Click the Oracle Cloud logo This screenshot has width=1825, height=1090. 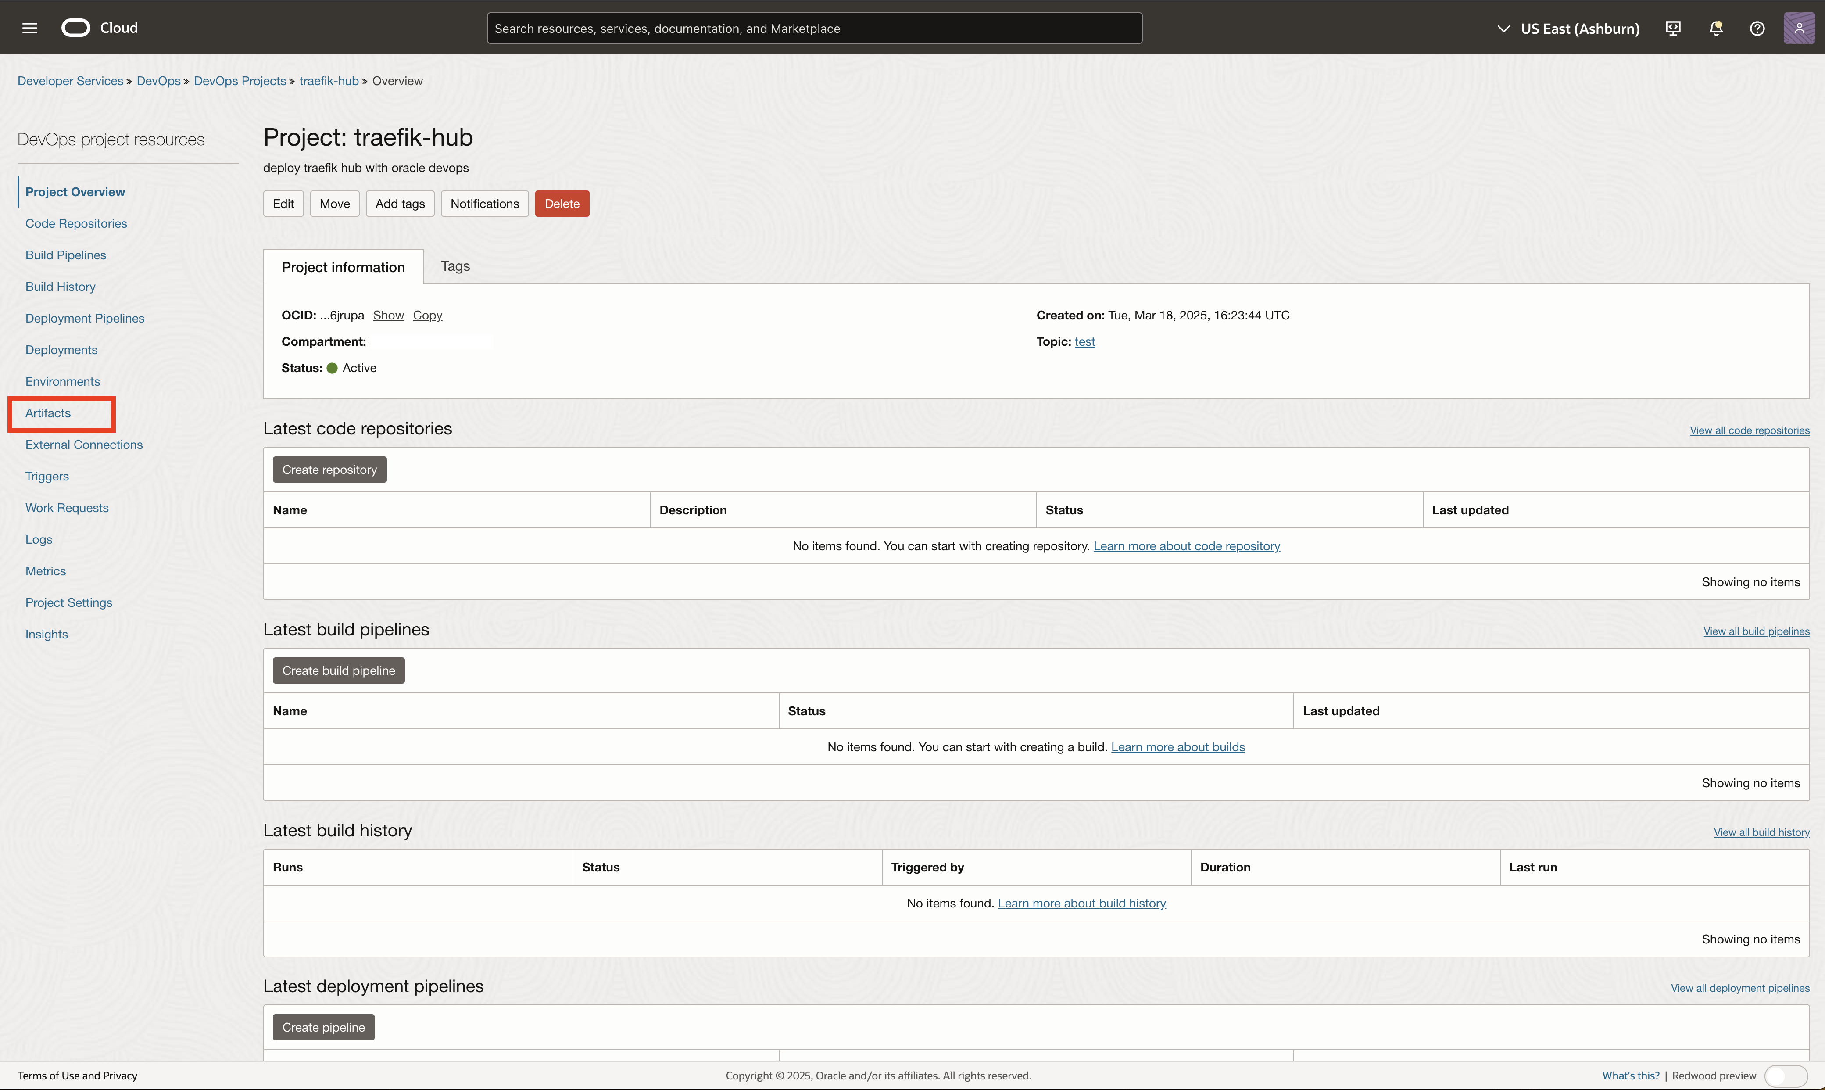(x=75, y=28)
